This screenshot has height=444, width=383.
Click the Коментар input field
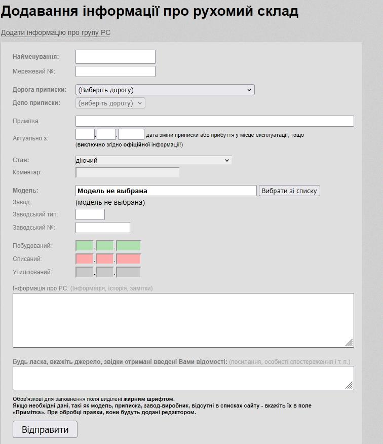pyautogui.click(x=127, y=172)
